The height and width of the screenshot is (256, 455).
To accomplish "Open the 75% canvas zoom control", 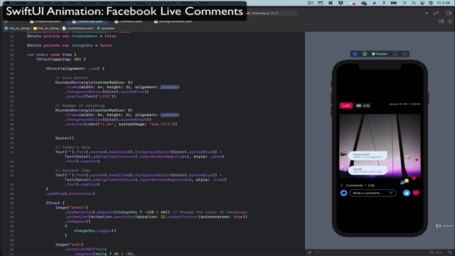I will click(x=439, y=252).
